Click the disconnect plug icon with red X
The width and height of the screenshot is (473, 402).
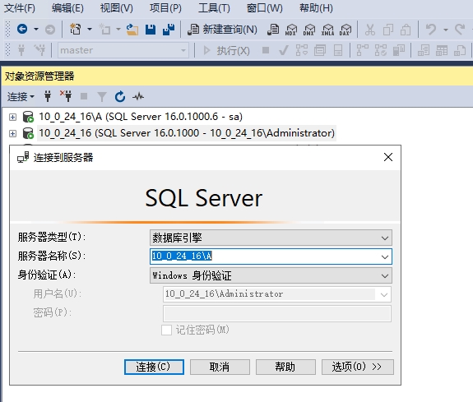(66, 96)
